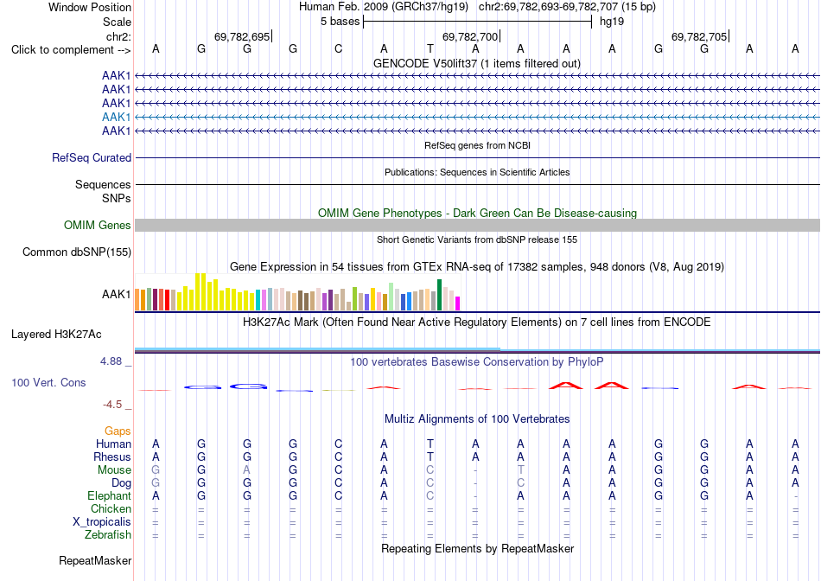Click the Layered H3K27Ac label
Viewport: 821px width, 581px height.
tap(56, 335)
